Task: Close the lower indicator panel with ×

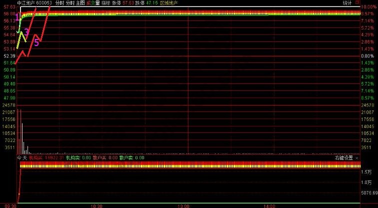Action: 357,158
